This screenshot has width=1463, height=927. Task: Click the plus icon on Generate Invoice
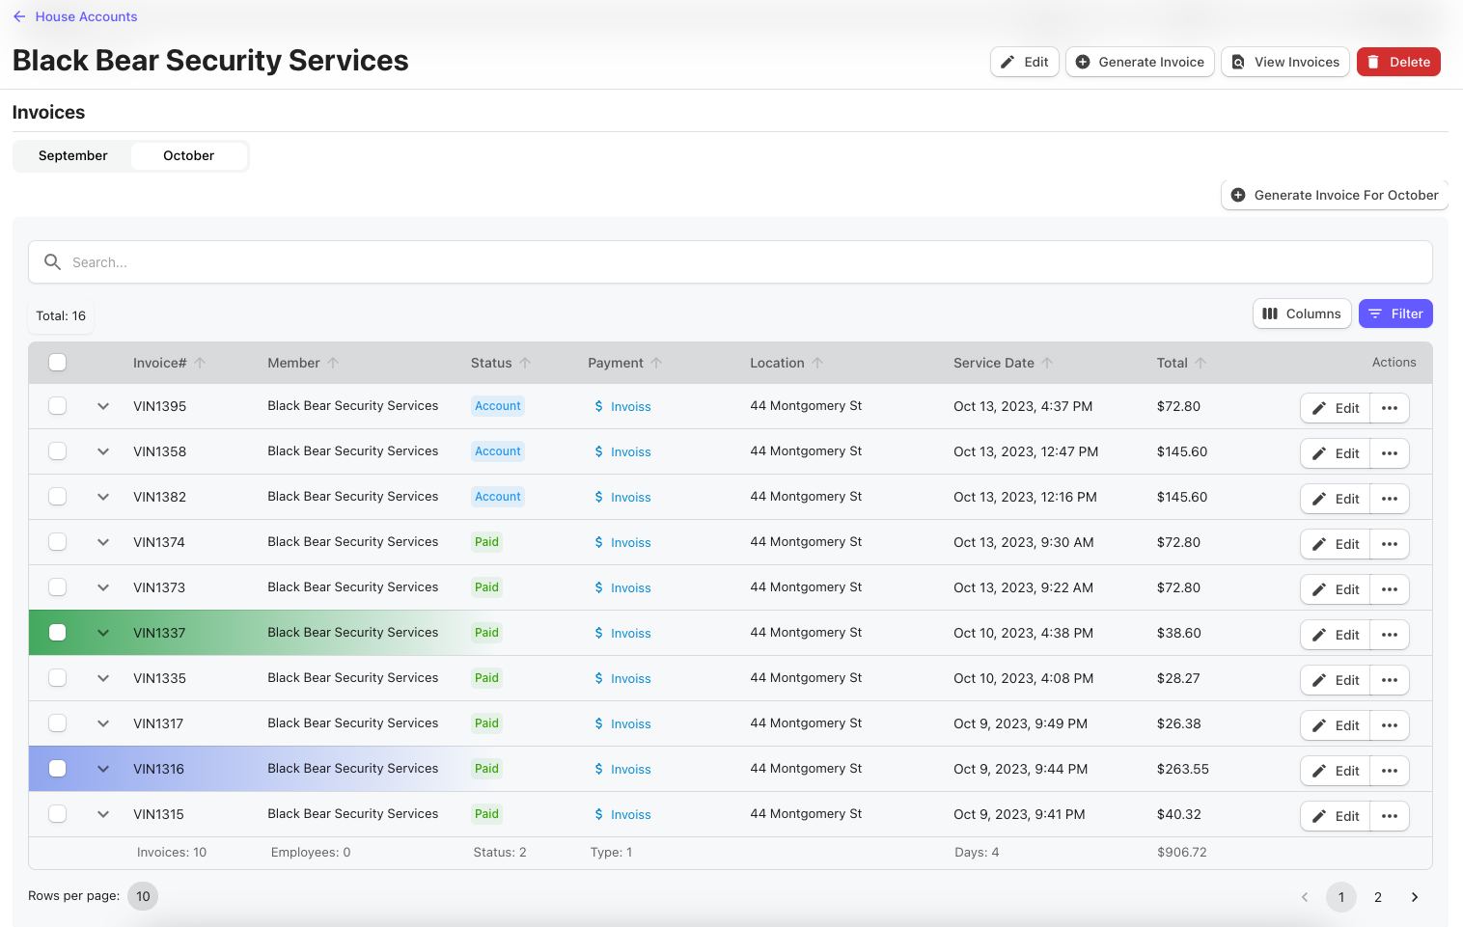pyautogui.click(x=1084, y=61)
